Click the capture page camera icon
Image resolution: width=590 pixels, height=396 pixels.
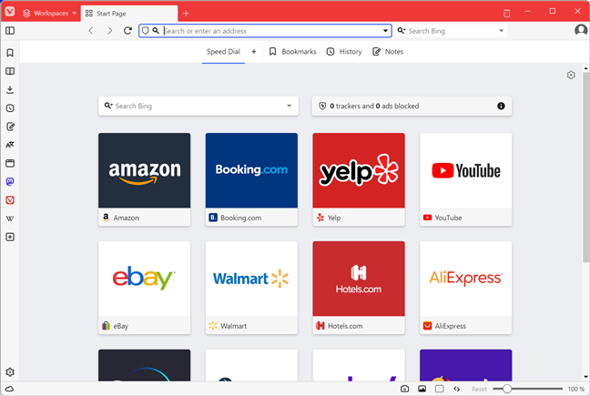pyautogui.click(x=404, y=389)
